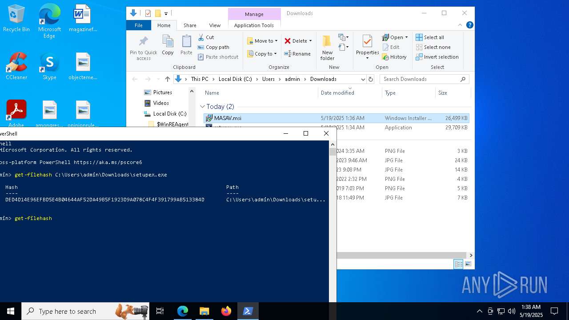Click Cut in the ribbon

[206, 37]
